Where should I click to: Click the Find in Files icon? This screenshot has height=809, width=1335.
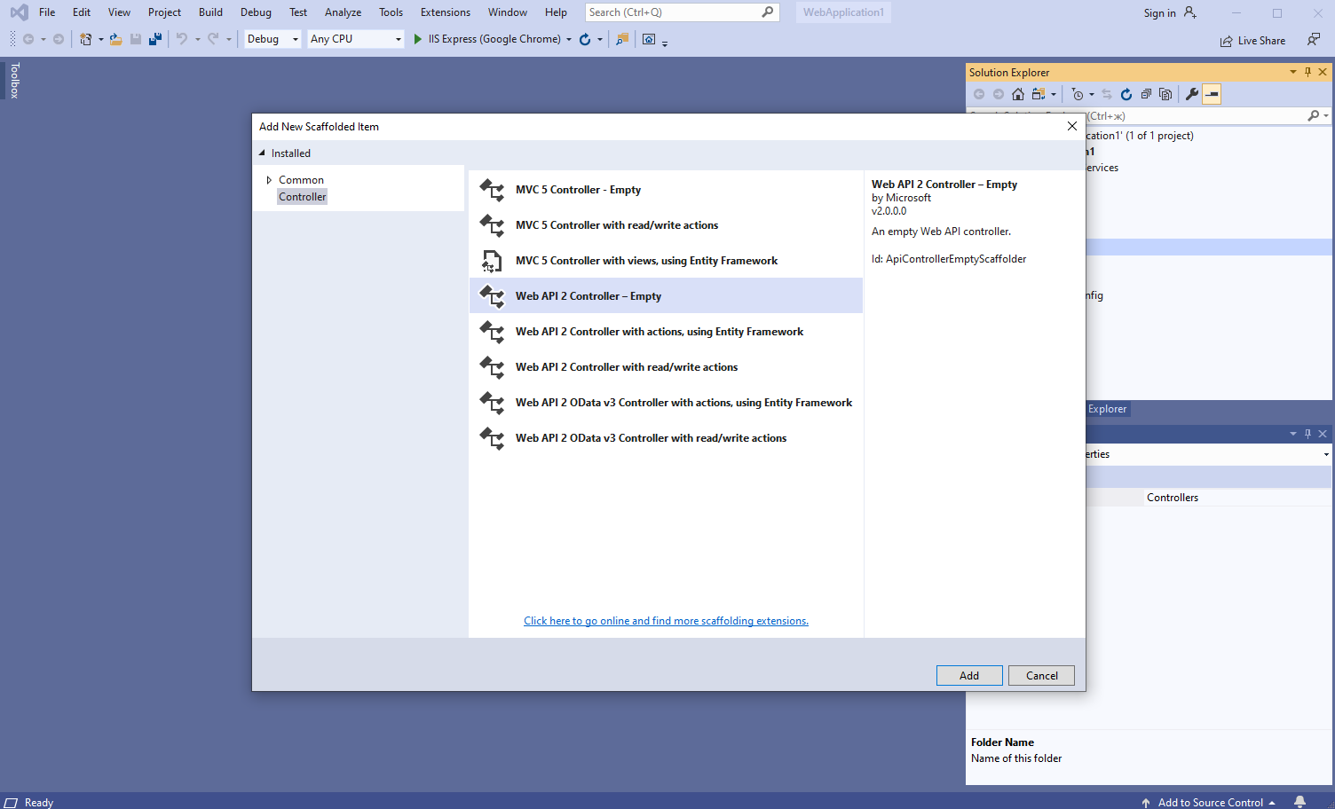(x=622, y=39)
